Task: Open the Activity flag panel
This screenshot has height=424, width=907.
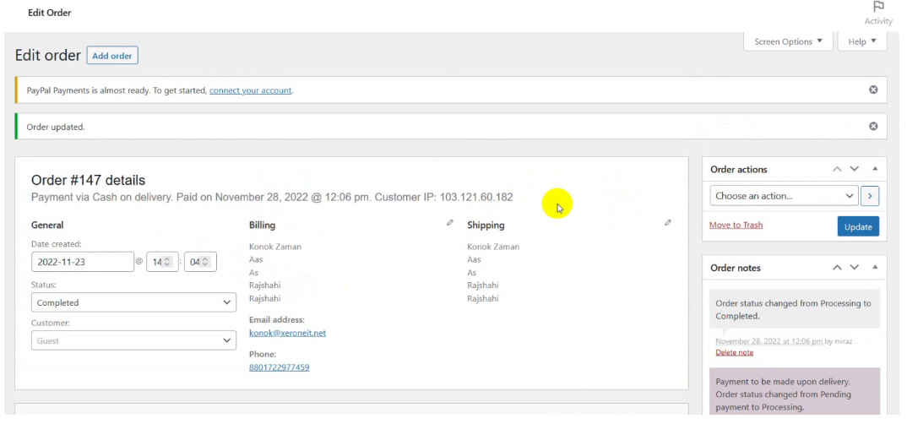Action: click(x=878, y=14)
